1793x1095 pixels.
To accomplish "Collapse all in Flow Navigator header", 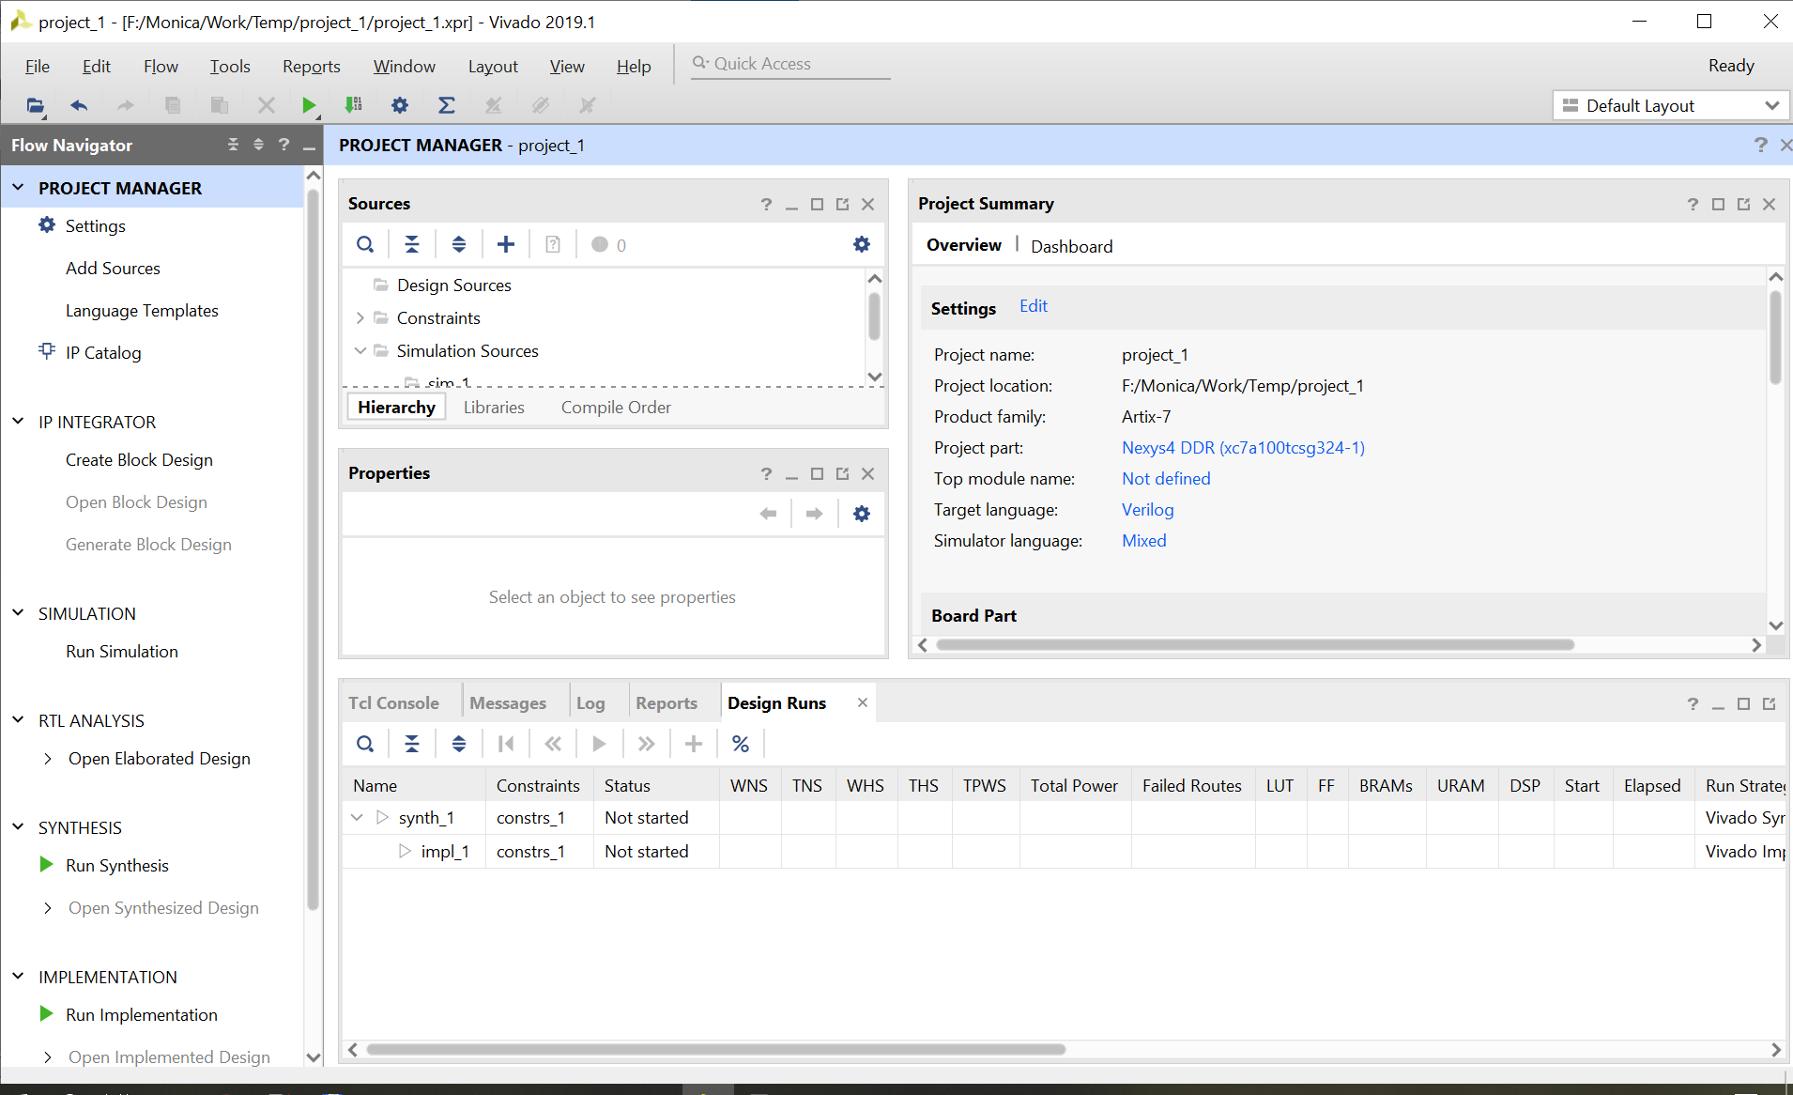I will point(234,145).
